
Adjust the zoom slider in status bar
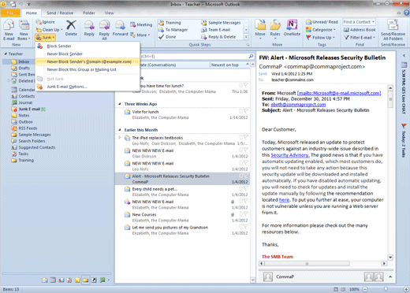point(386,289)
